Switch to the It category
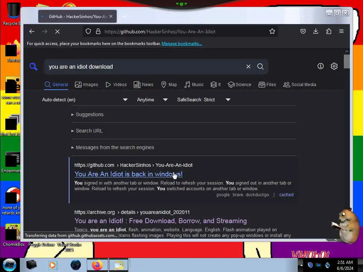Image resolution: width=363 pixels, height=272 pixels. tap(216, 85)
